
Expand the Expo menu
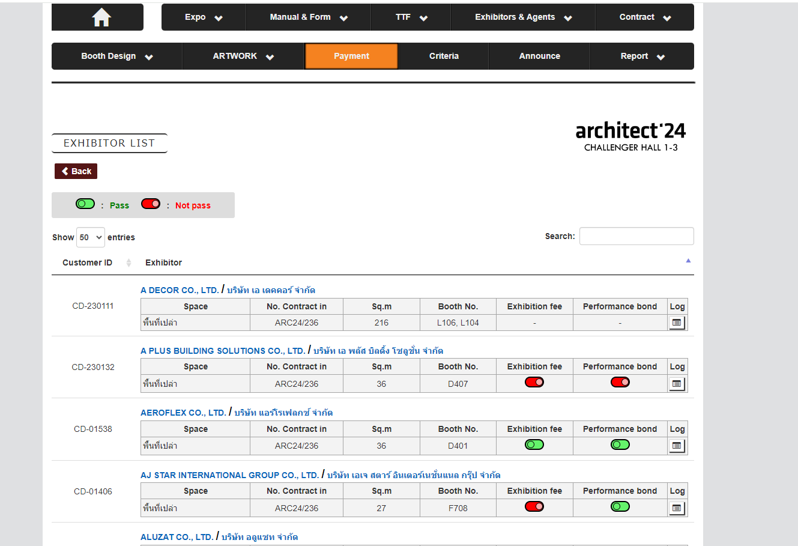[204, 17]
